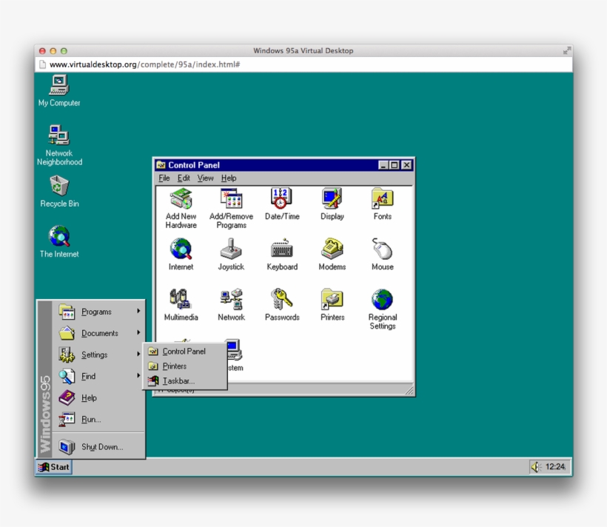Image resolution: width=607 pixels, height=527 pixels.
Task: Choose Shut Down... from the Start menu
Action: click(x=98, y=447)
